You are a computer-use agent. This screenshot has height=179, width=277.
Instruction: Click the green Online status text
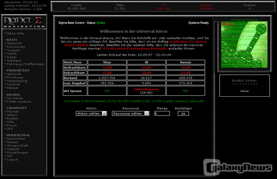click(101, 23)
